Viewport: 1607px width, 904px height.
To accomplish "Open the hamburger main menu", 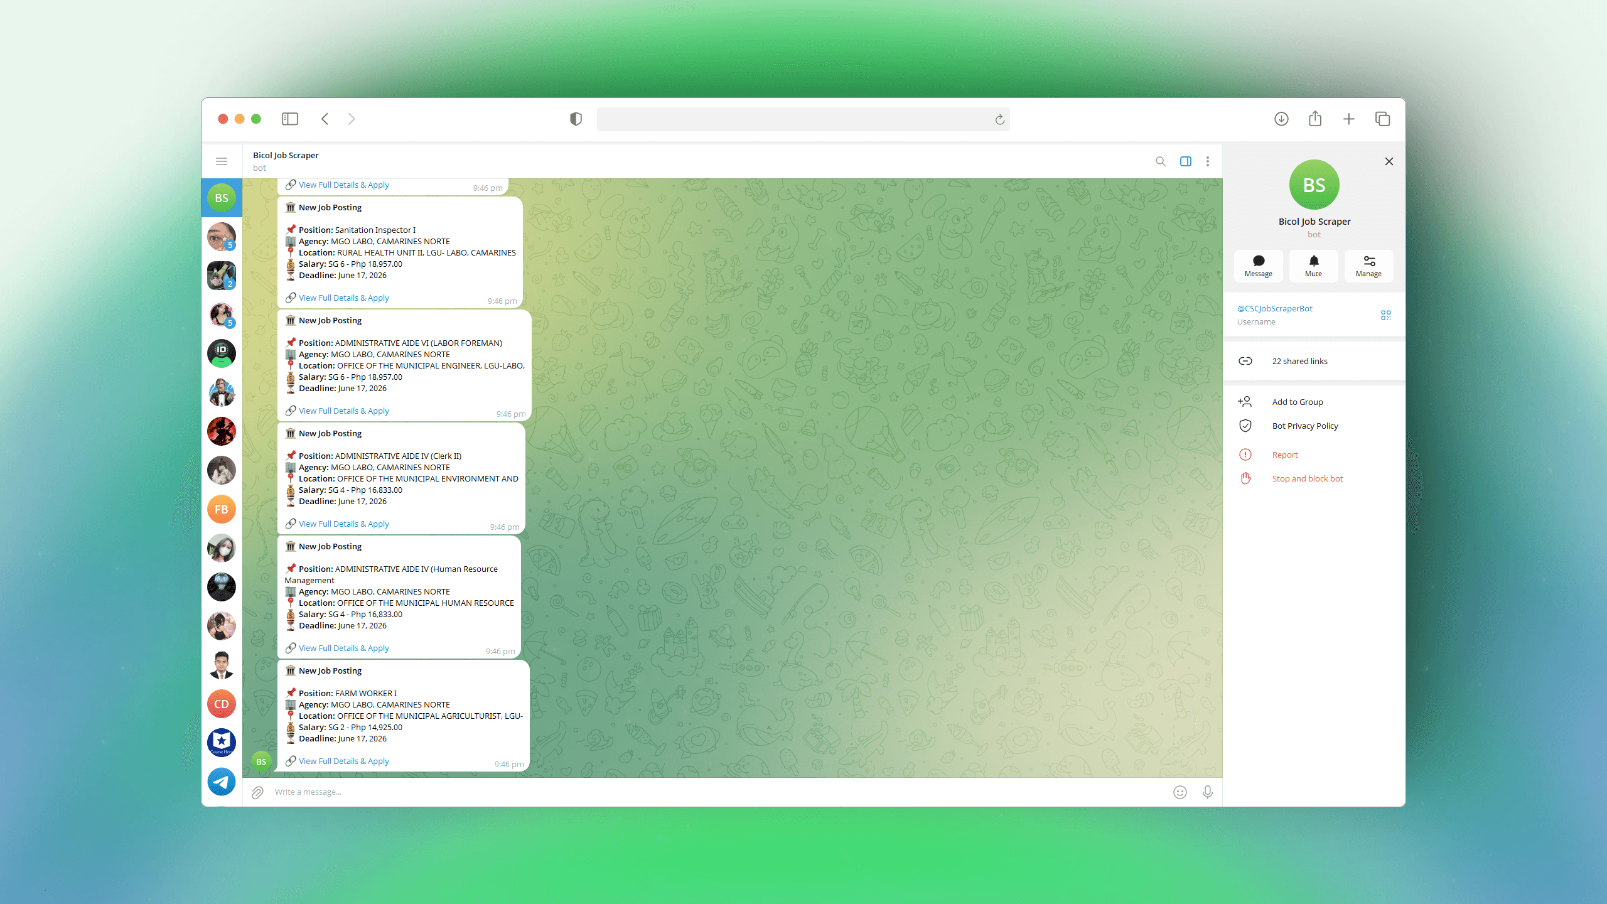I will (222, 161).
